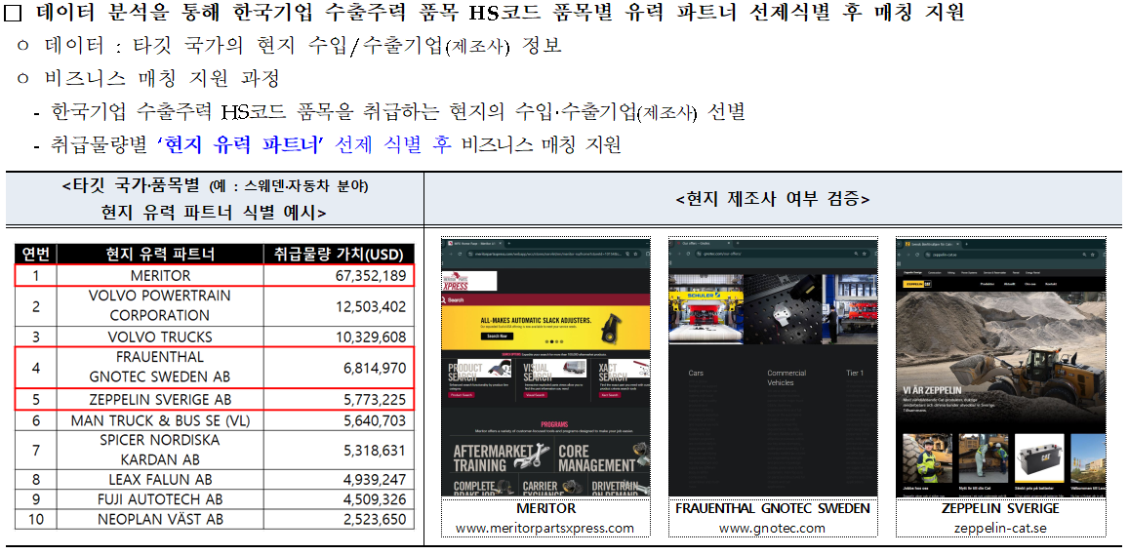Click table header '연번'
The height and width of the screenshot is (555, 1129).
[x=36, y=255]
